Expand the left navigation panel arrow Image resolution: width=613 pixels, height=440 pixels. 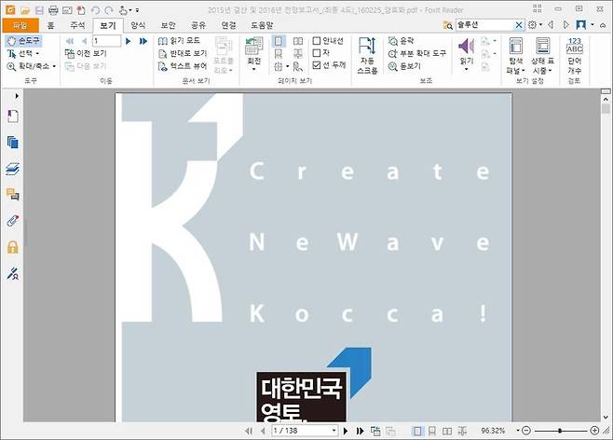click(x=17, y=96)
